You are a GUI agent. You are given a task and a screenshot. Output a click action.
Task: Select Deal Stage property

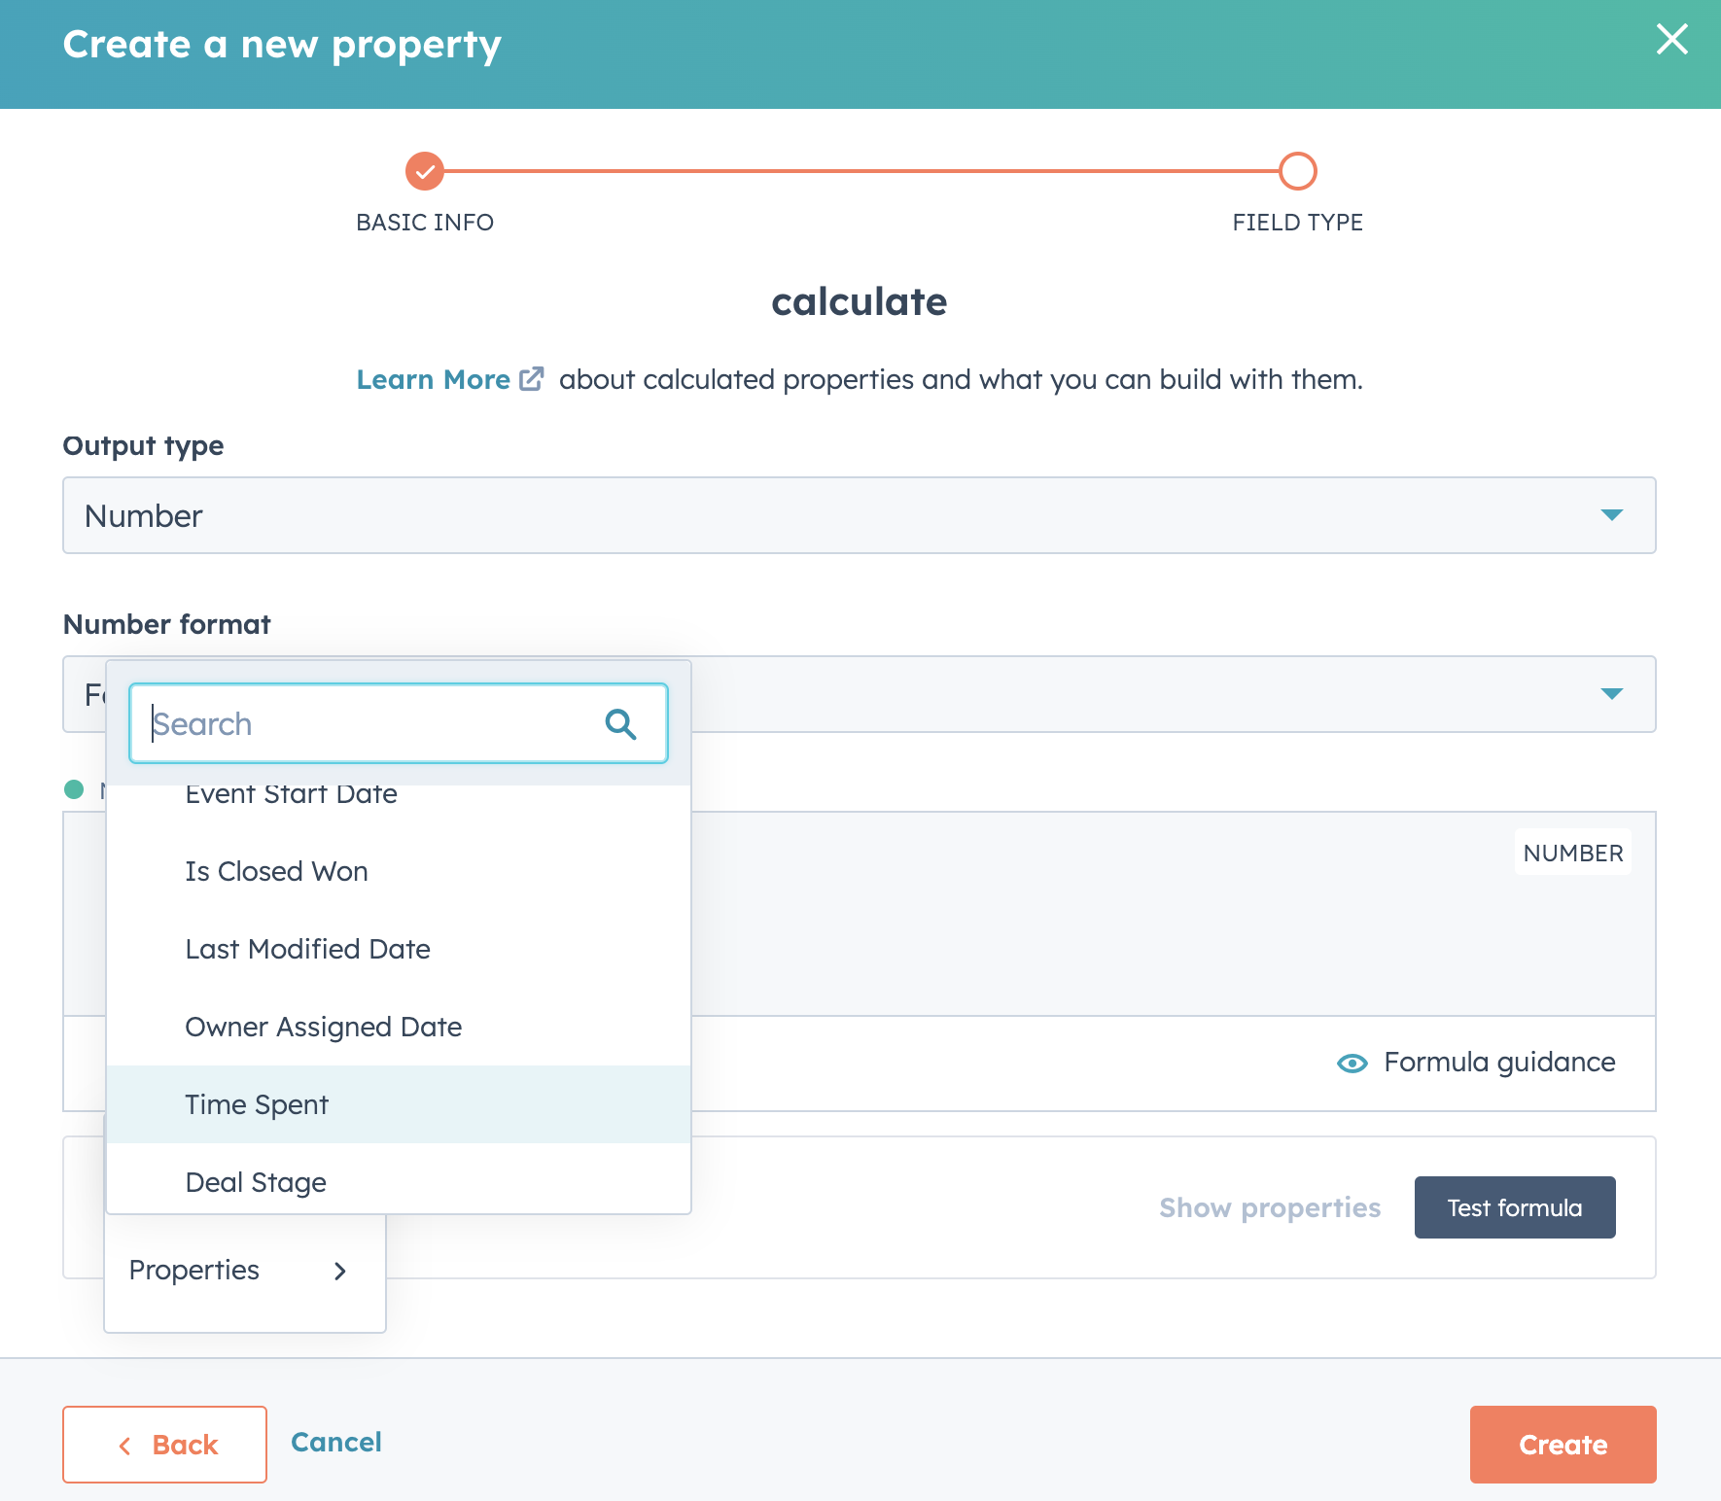coord(256,1182)
